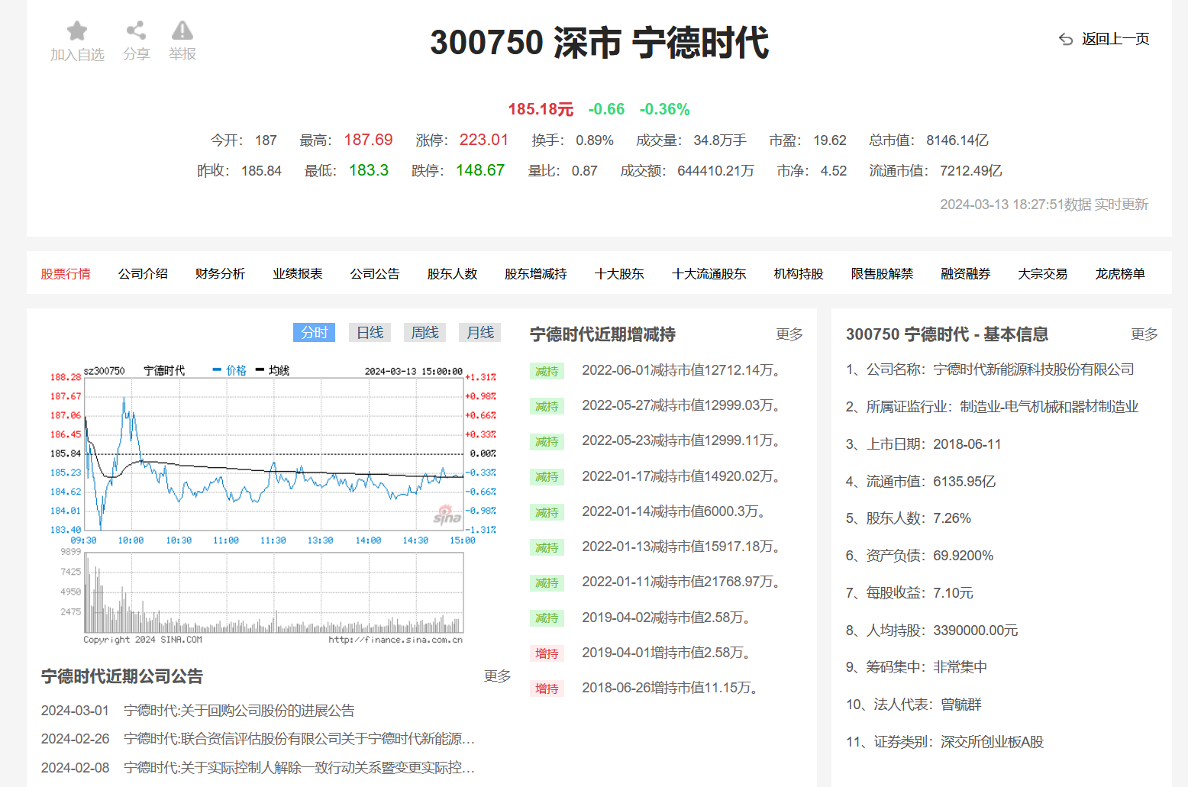Screen dimensions: 1188x787
Task: Switch to 十大流通股东 tab
Action: click(x=709, y=273)
